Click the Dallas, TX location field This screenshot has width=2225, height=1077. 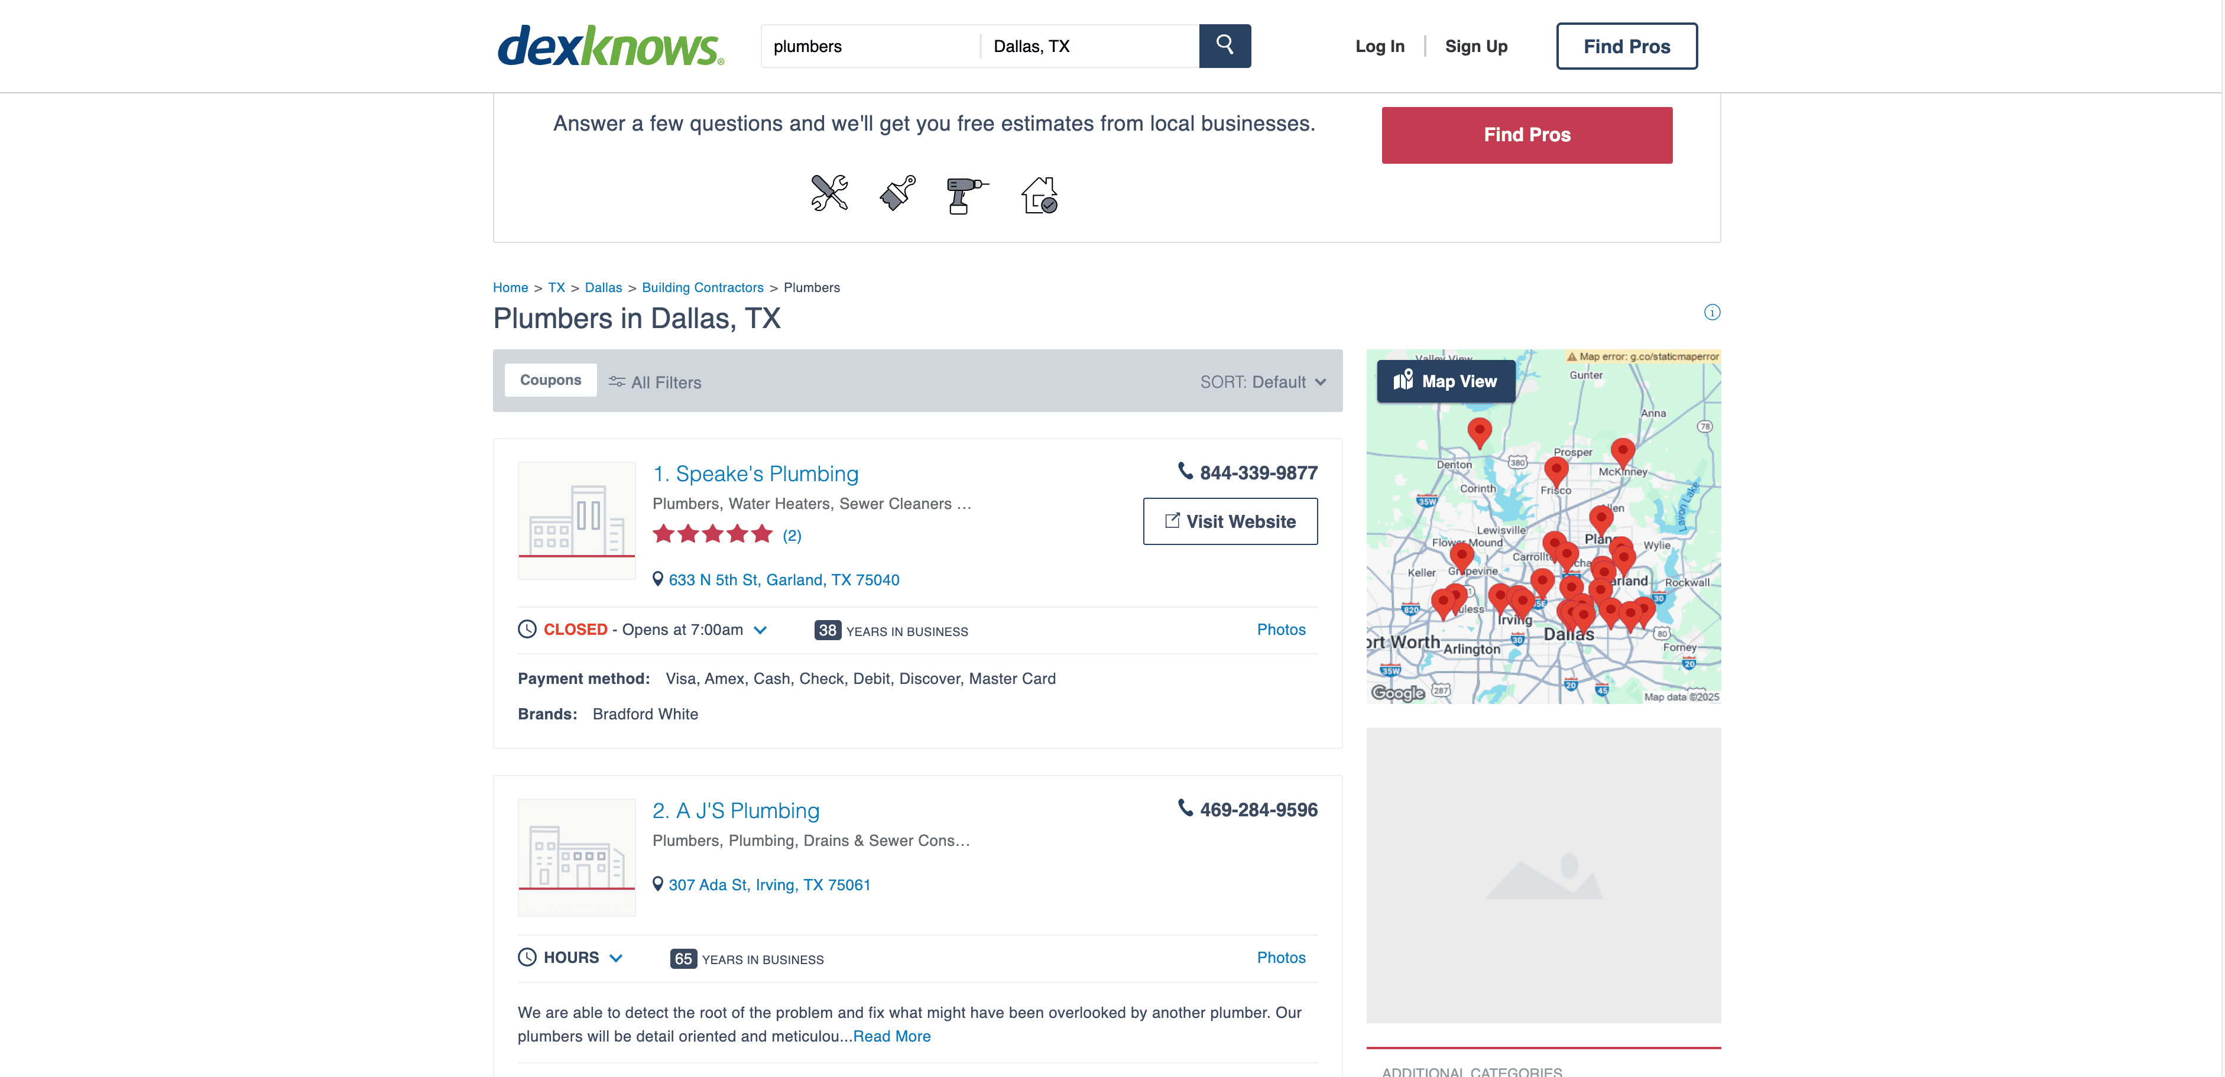[1088, 47]
